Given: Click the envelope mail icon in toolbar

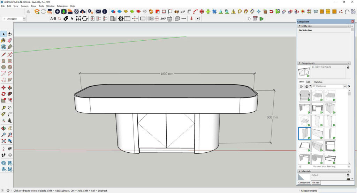Looking at the screenshot, I should tap(98, 11).
